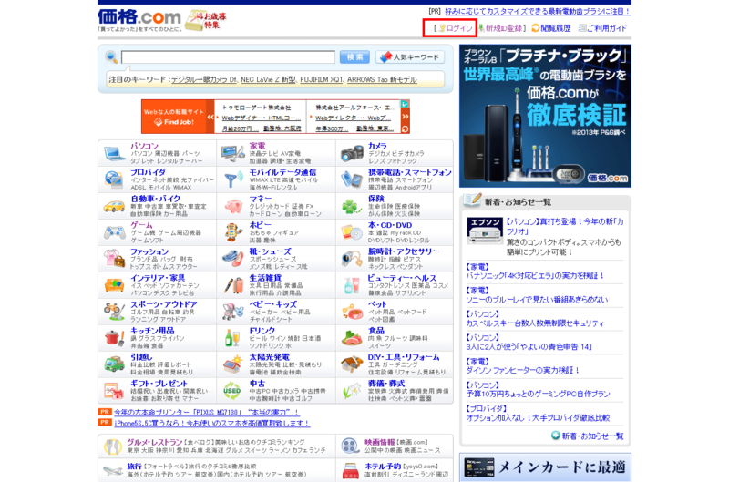The height and width of the screenshot is (482, 729).
Task: Click the NEC LaVie Z 新型 keyword
Action: pos(268,79)
